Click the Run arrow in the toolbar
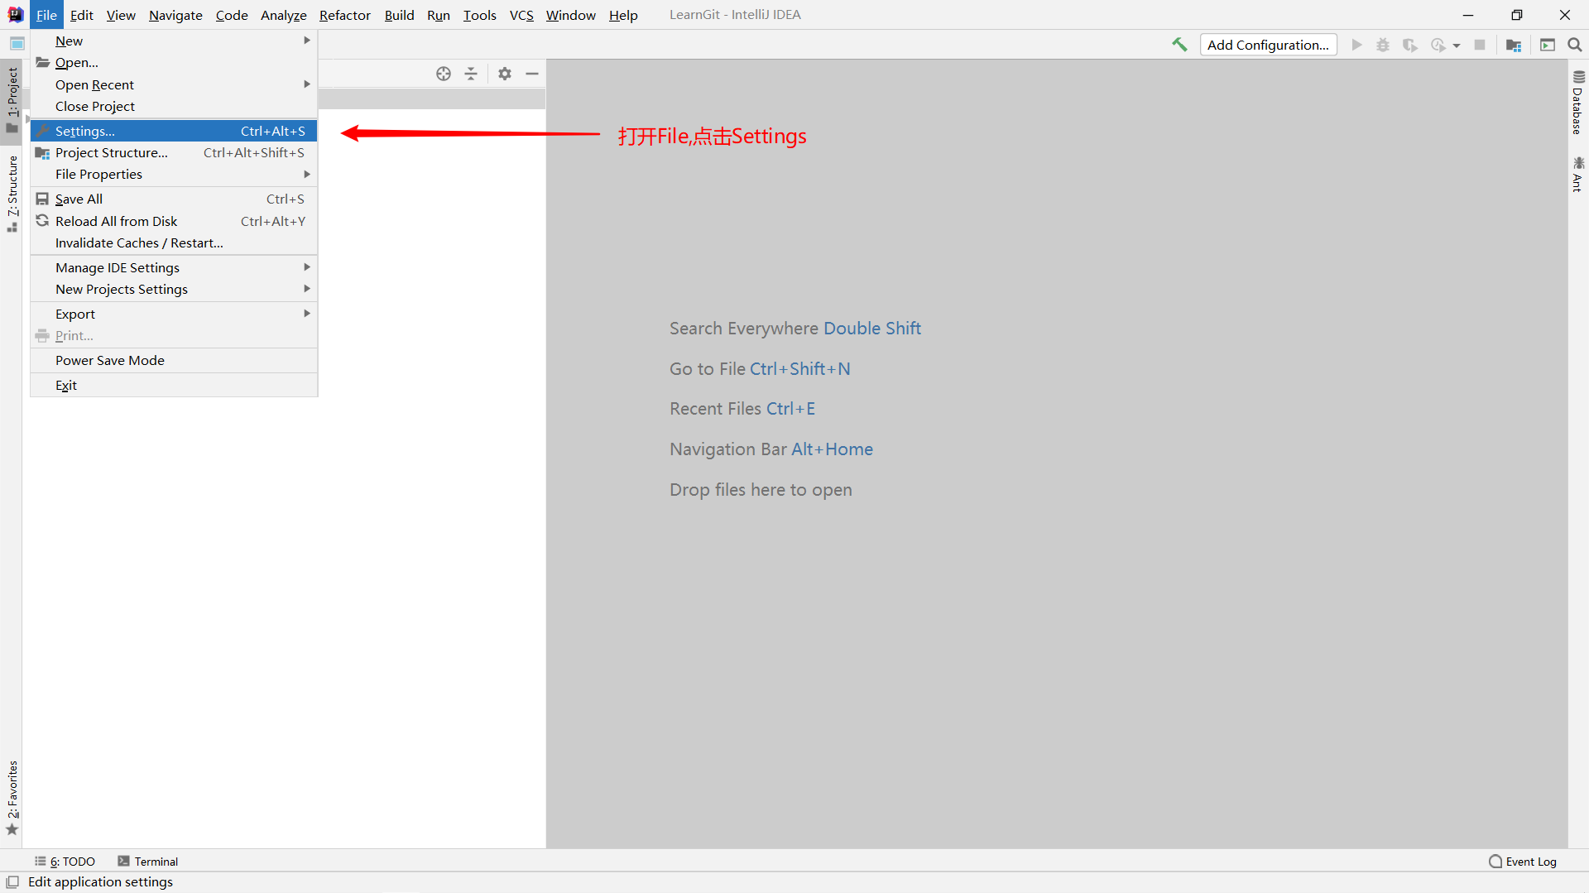This screenshot has height=893, width=1589. coord(1356,45)
